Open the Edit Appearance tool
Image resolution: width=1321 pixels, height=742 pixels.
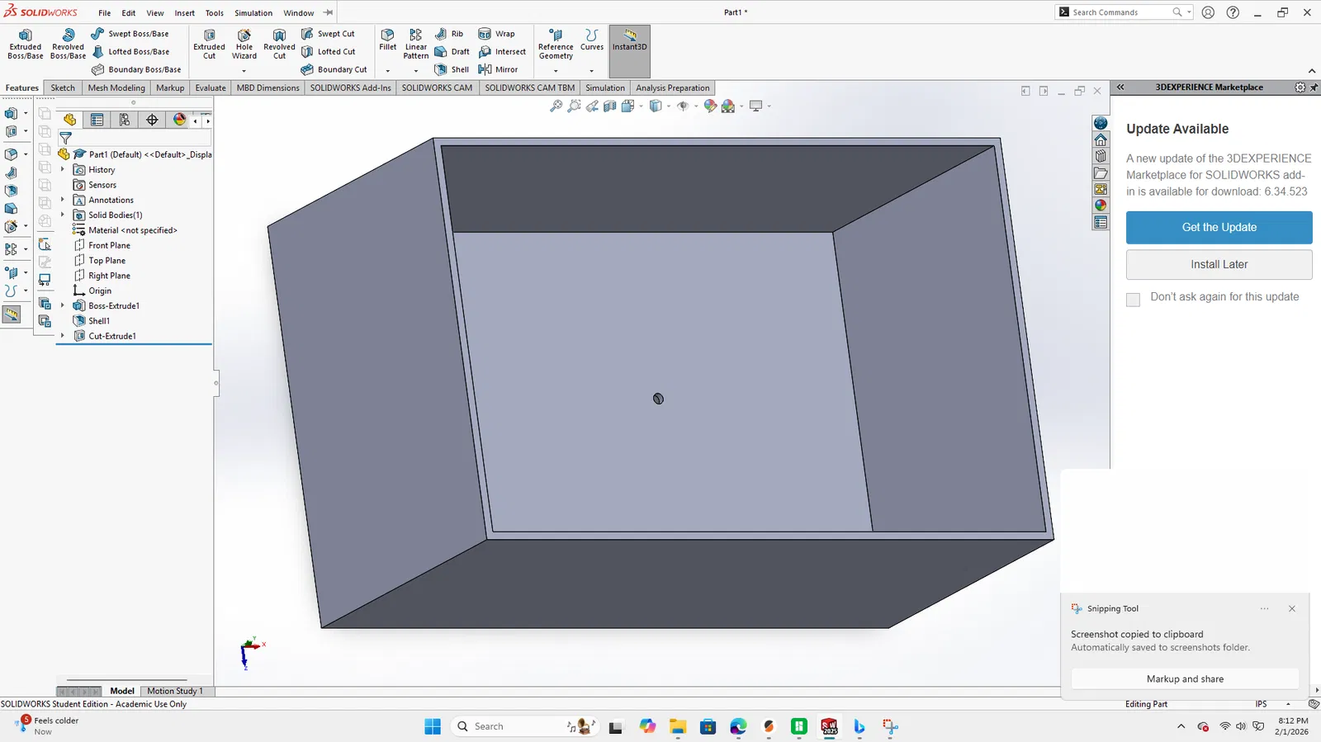[x=710, y=106]
